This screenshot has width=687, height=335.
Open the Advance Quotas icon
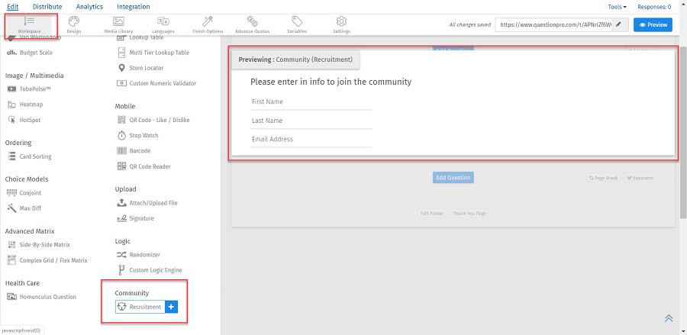(252, 21)
